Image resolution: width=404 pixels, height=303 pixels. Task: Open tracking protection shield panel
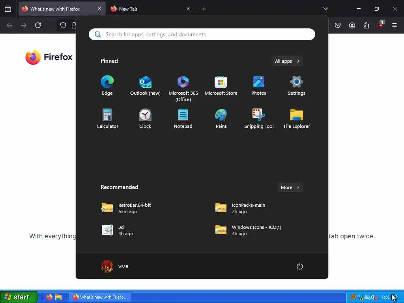[x=63, y=25]
